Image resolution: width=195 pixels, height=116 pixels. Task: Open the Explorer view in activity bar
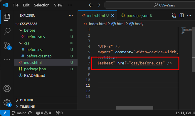[x=7, y=17]
